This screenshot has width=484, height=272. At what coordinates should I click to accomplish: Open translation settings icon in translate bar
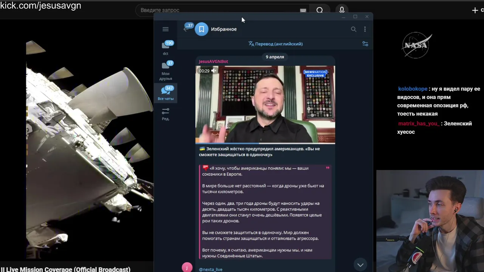click(365, 44)
